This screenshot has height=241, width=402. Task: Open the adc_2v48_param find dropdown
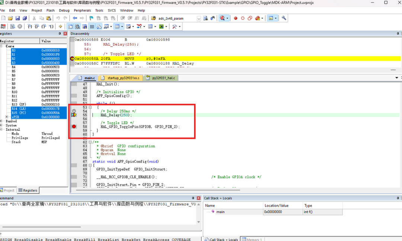point(199,19)
